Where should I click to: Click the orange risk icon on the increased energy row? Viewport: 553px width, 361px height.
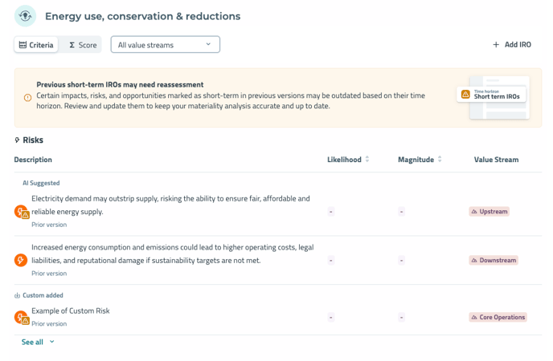[21, 261]
